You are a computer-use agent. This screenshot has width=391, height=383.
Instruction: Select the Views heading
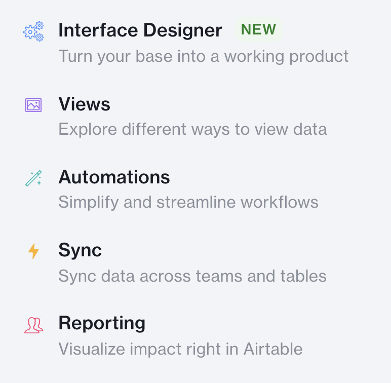(x=84, y=104)
